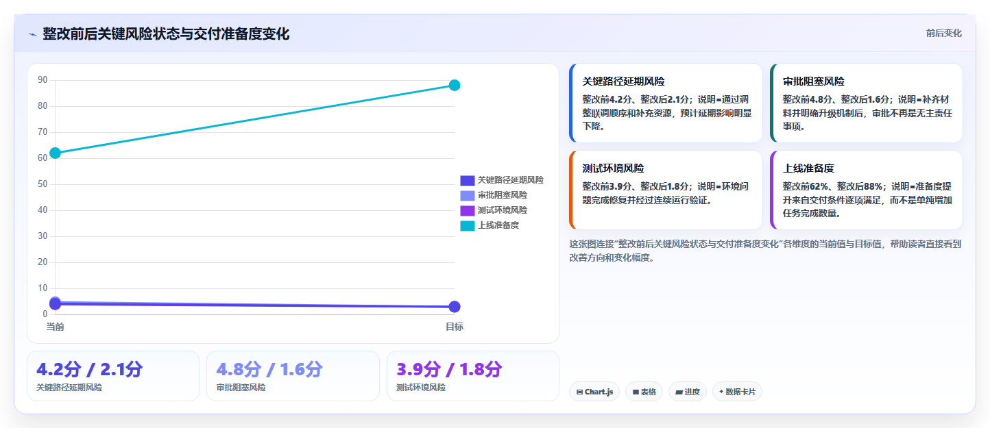Click the 90 y-axis tick label
990x428 pixels.
click(43, 80)
